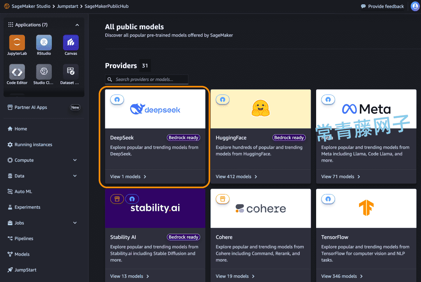The height and width of the screenshot is (282, 421).
Task: Open the HuggingFace emoji thumbnail
Action: [x=261, y=109]
